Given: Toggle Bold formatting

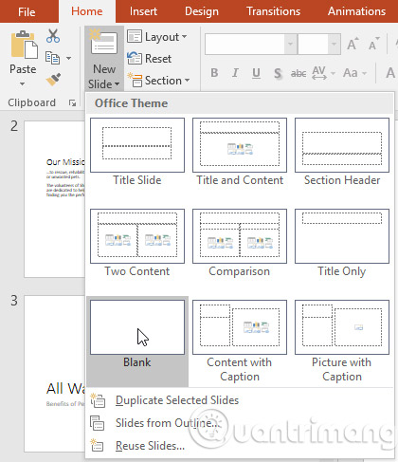Looking at the screenshot, I should (214, 73).
